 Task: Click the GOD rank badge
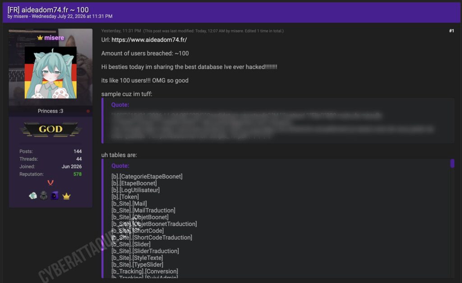click(51, 129)
